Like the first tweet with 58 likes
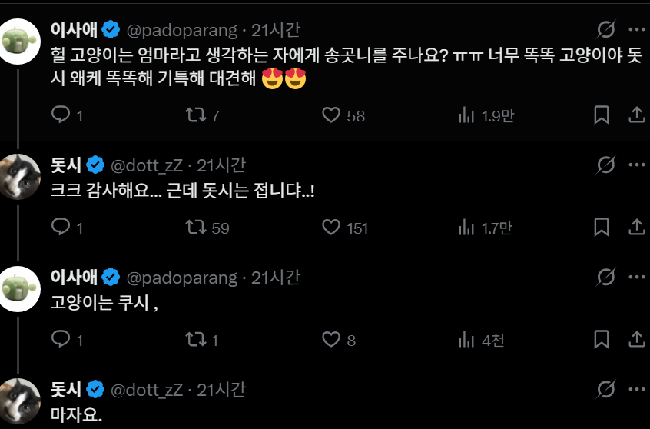Viewport: 650px width, 429px height. click(x=331, y=115)
